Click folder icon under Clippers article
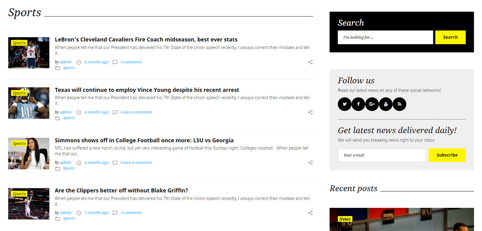The image size is (482, 231). [x=57, y=219]
